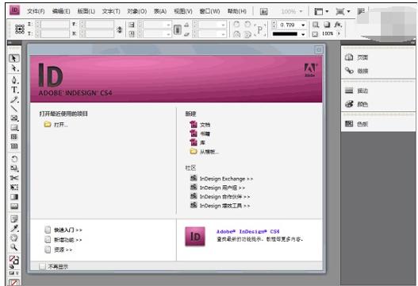Screen dimensions: 418x286
Task: Click the Adobe InDesign CS4 blue link
Action: click(x=248, y=231)
